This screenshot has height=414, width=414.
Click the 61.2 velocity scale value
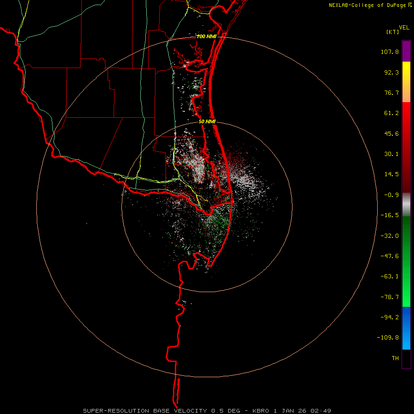click(391, 113)
